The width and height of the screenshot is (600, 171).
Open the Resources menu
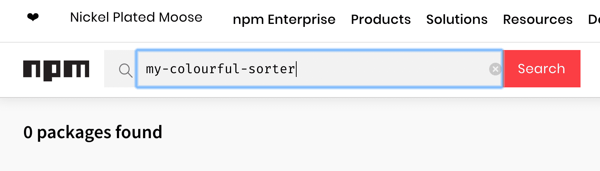tap(538, 19)
